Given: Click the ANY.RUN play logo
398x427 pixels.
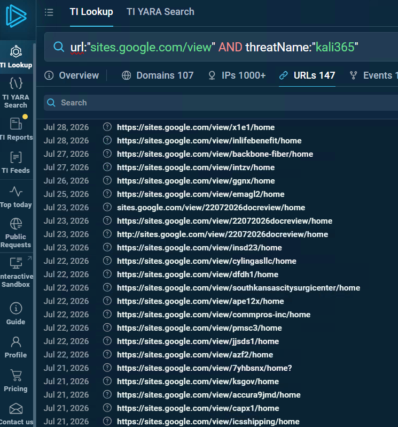Looking at the screenshot, I should tap(16, 16).
